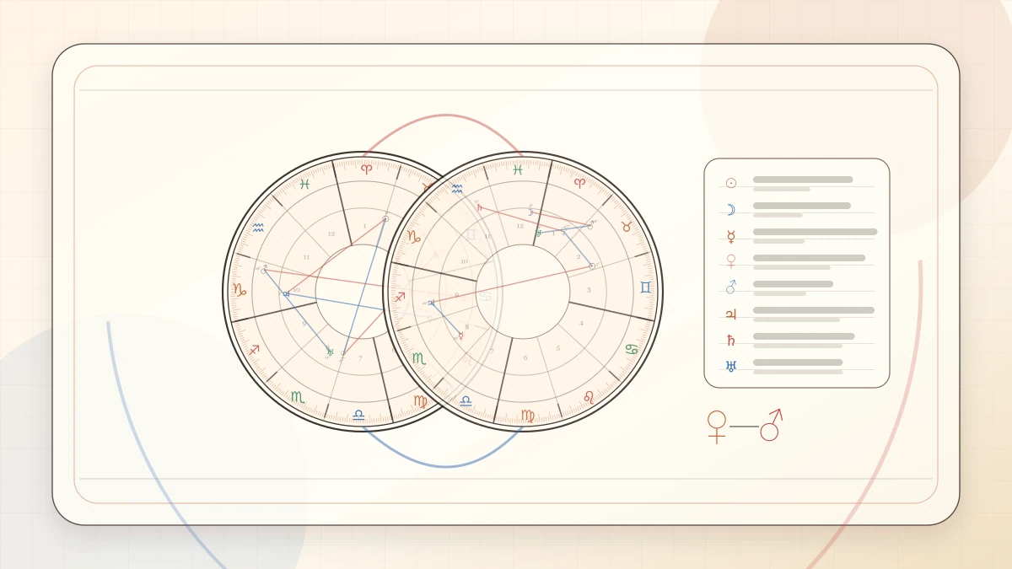Click the Saturn symbol in the legend panel
This screenshot has width=1012, height=569.
pos(731,341)
